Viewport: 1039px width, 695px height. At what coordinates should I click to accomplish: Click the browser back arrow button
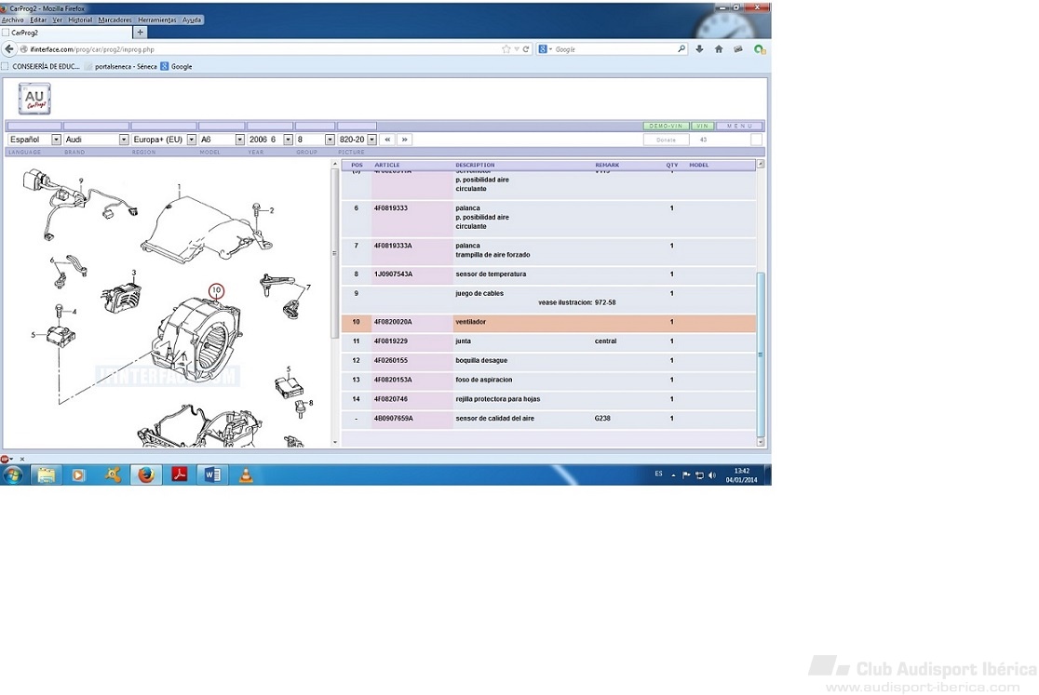pyautogui.click(x=9, y=49)
